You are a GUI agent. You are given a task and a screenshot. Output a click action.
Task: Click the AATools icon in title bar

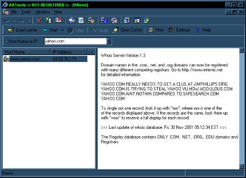click(5, 5)
